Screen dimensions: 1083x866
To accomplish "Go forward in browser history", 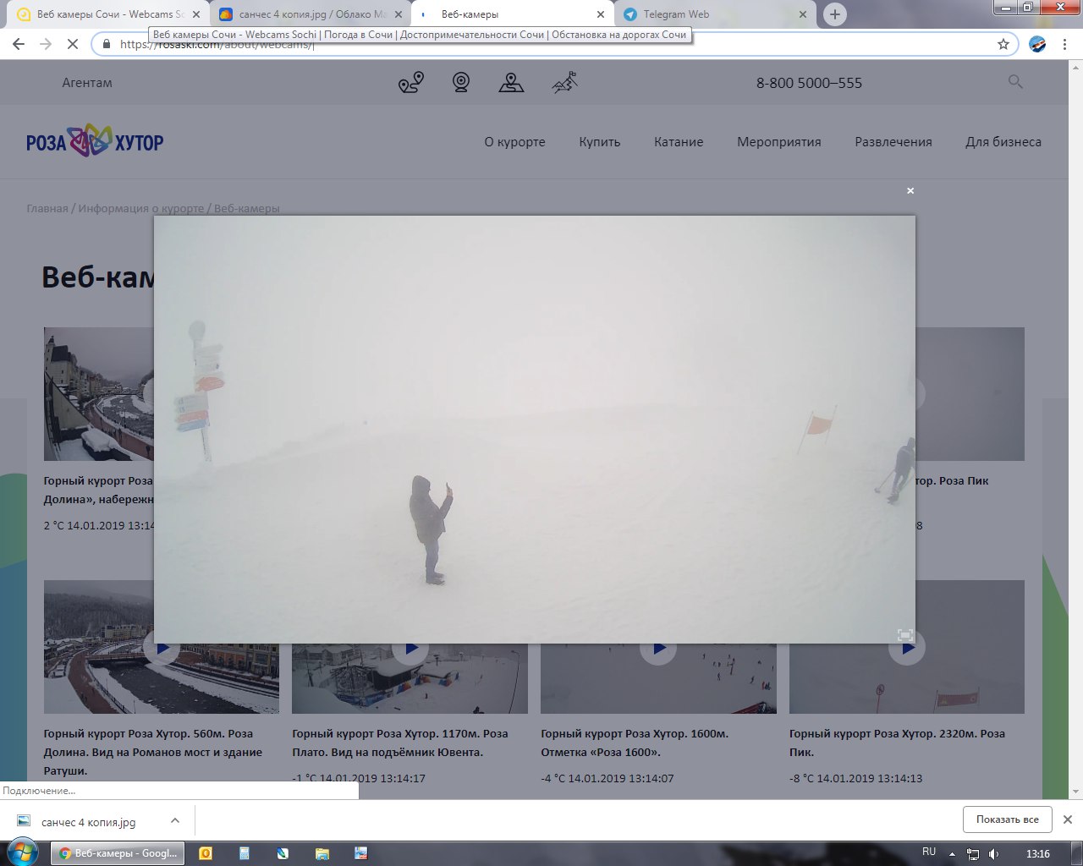I will pos(46,44).
